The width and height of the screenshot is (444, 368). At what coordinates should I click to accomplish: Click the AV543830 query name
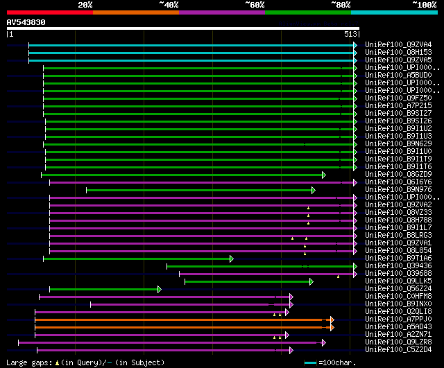pos(26,22)
